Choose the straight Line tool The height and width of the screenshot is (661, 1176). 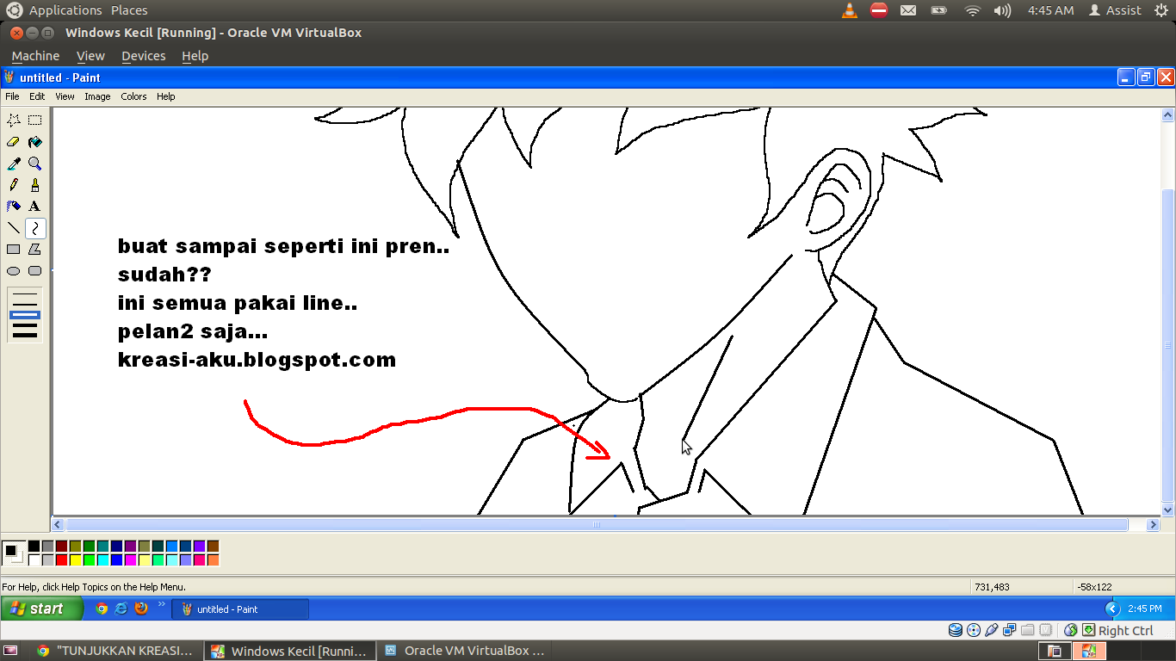coord(14,228)
